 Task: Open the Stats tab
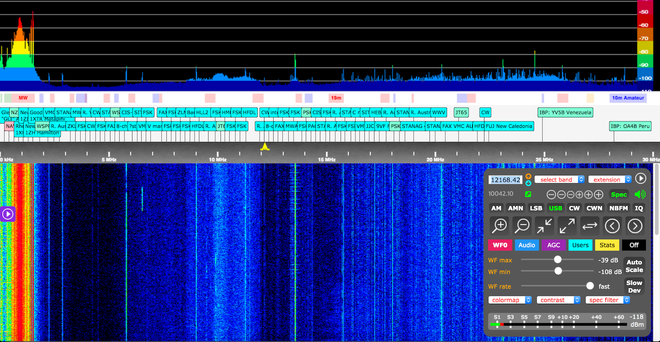tap(607, 245)
